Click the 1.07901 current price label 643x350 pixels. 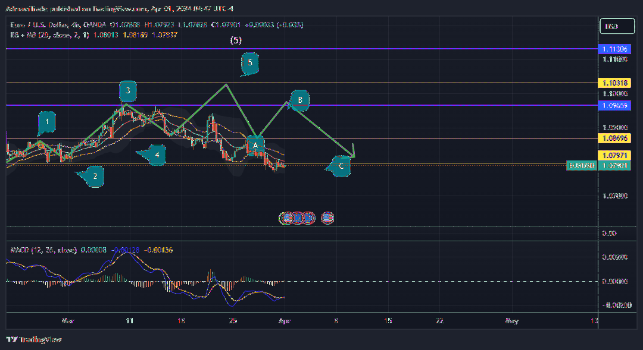(614, 166)
